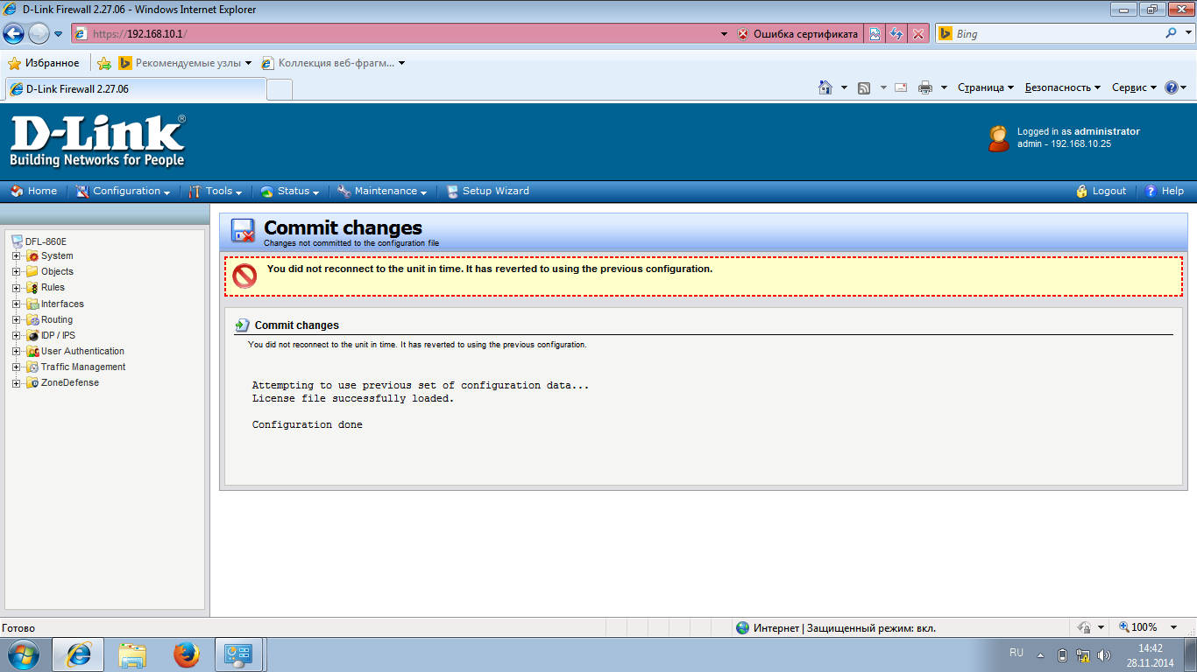The image size is (1197, 672).
Task: Click the Bing search magnifier icon
Action: [x=1171, y=33]
